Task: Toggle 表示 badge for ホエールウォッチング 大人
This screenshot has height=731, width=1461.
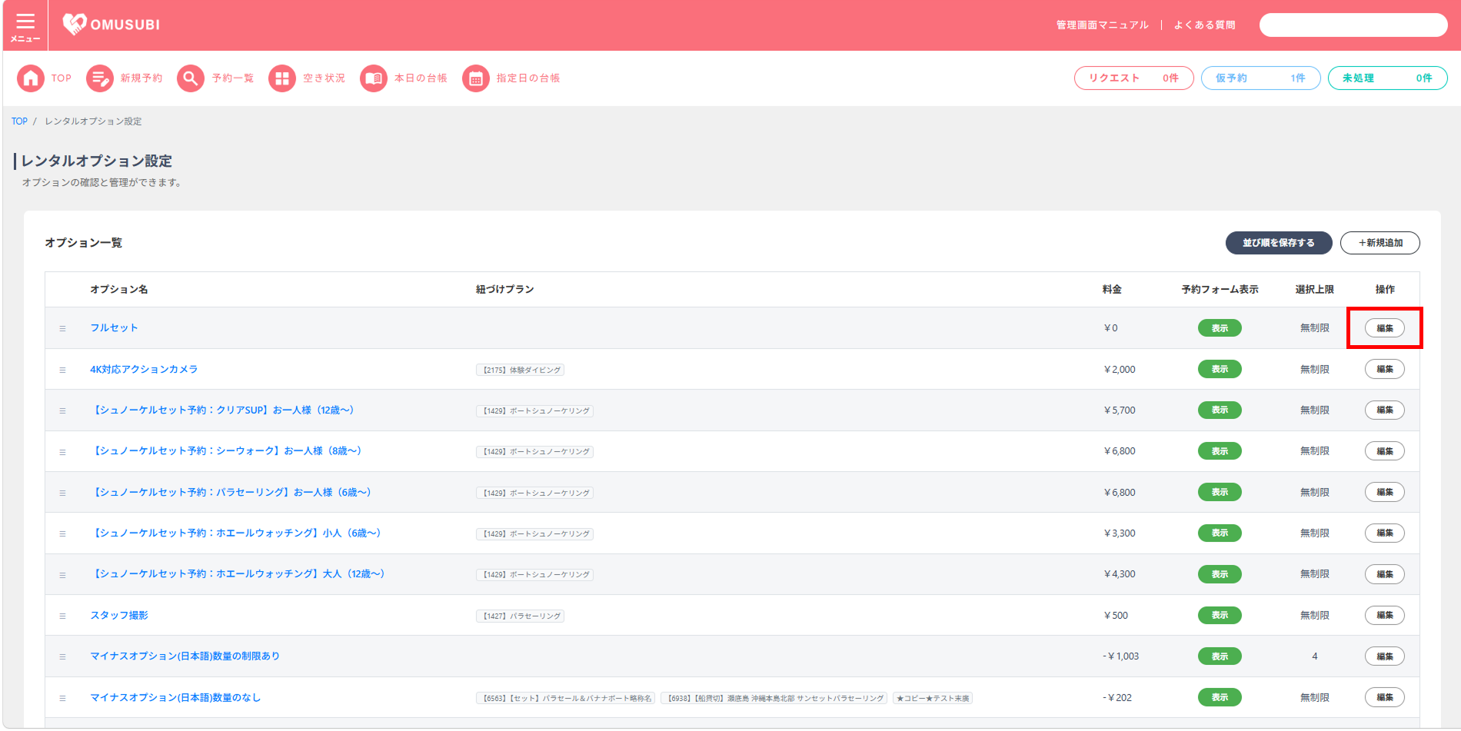Action: (x=1220, y=574)
